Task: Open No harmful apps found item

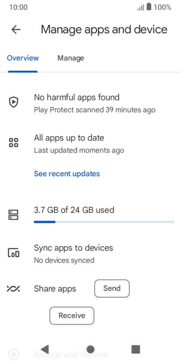Action: click(90, 103)
